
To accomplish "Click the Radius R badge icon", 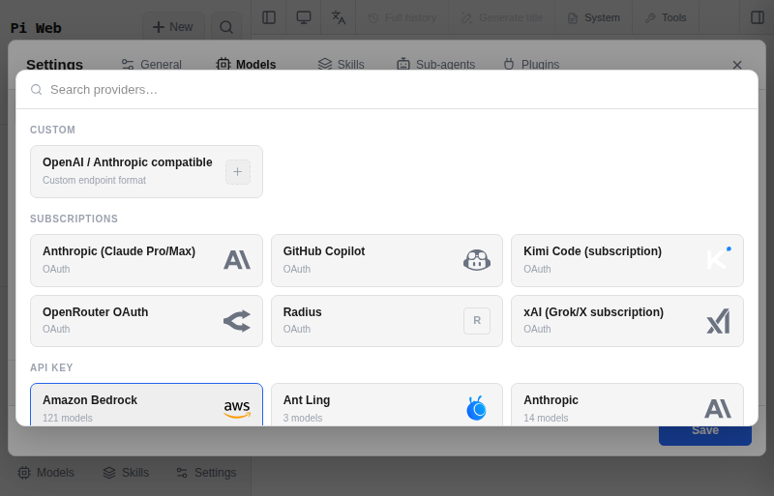I will pyautogui.click(x=477, y=321).
